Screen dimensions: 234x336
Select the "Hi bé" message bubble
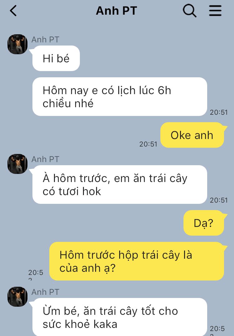point(56,58)
